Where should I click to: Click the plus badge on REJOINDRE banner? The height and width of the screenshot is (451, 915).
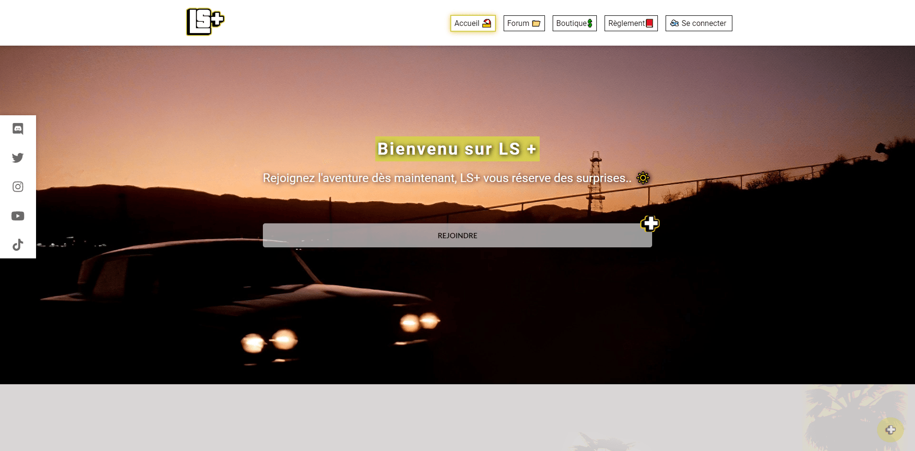point(650,224)
